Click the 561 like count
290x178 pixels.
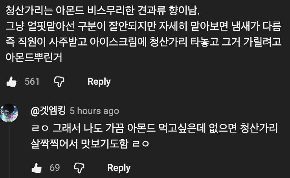point(32,82)
